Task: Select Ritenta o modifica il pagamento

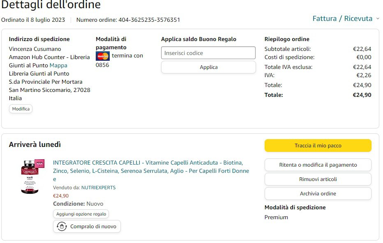Action: click(x=318, y=165)
